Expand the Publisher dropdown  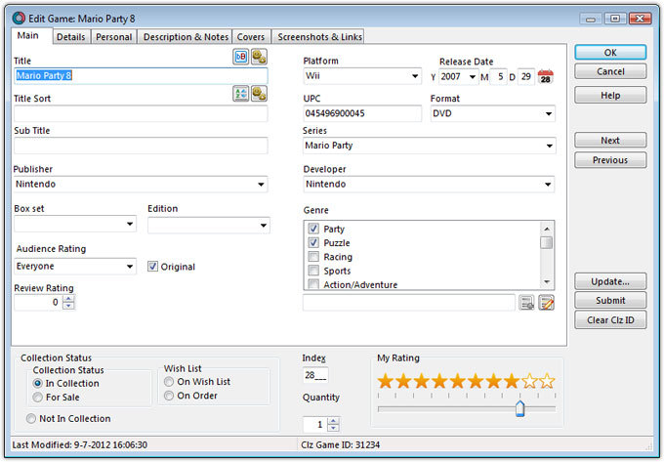point(261,185)
